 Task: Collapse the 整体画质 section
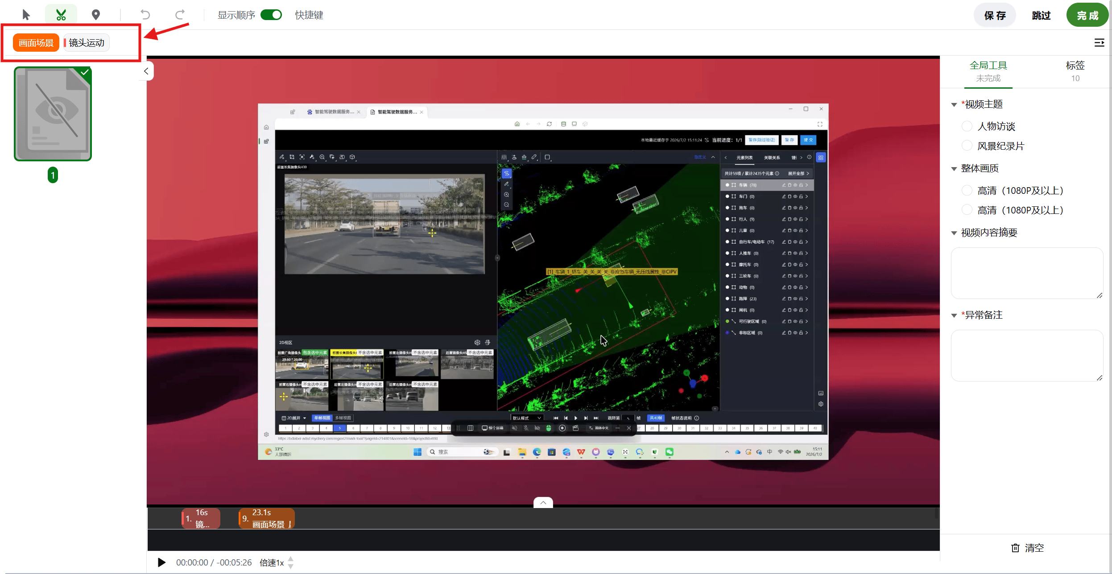coord(954,169)
